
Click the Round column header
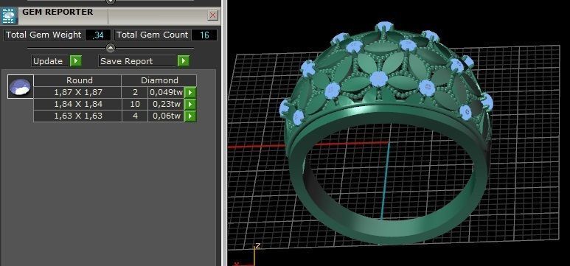77,80
